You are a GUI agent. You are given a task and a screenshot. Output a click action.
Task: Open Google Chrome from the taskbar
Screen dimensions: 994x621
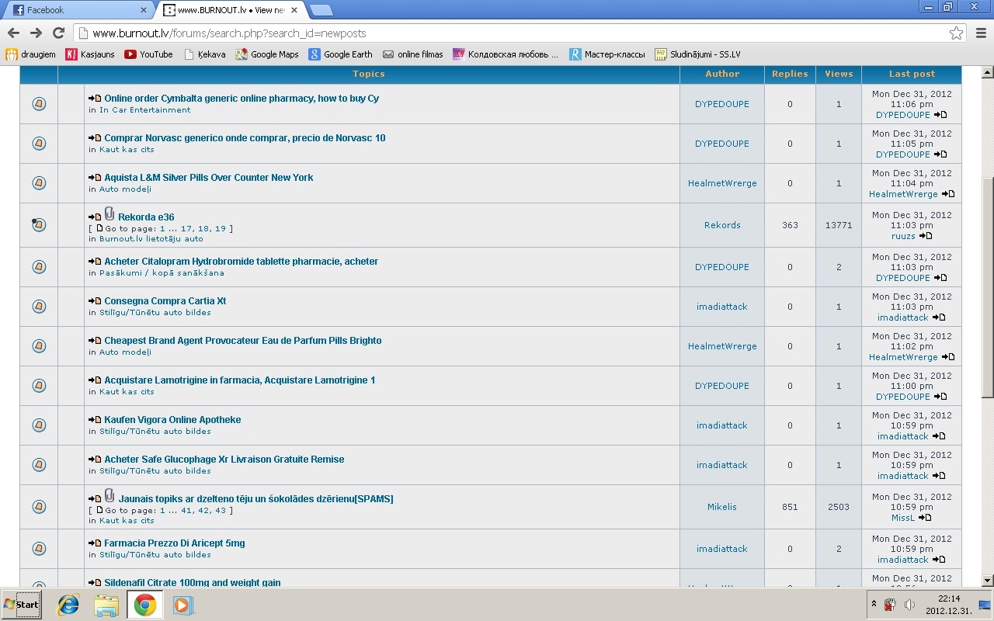click(x=144, y=605)
